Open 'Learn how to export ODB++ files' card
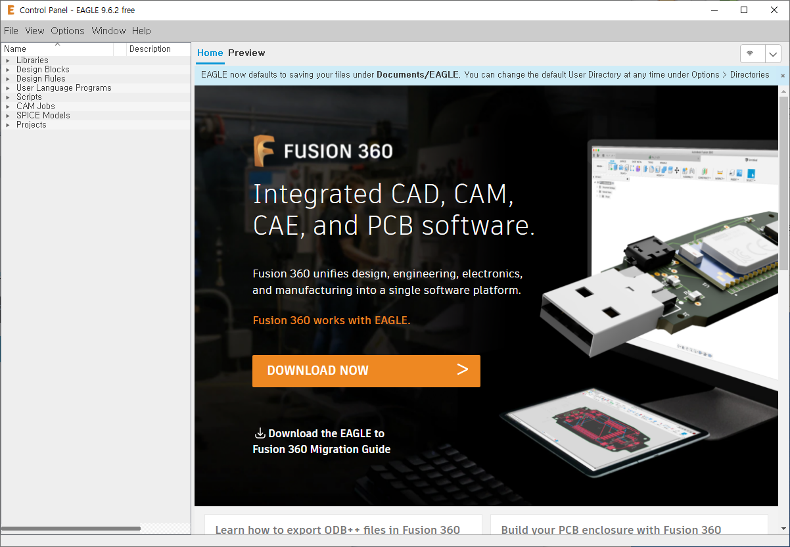 [x=343, y=525]
